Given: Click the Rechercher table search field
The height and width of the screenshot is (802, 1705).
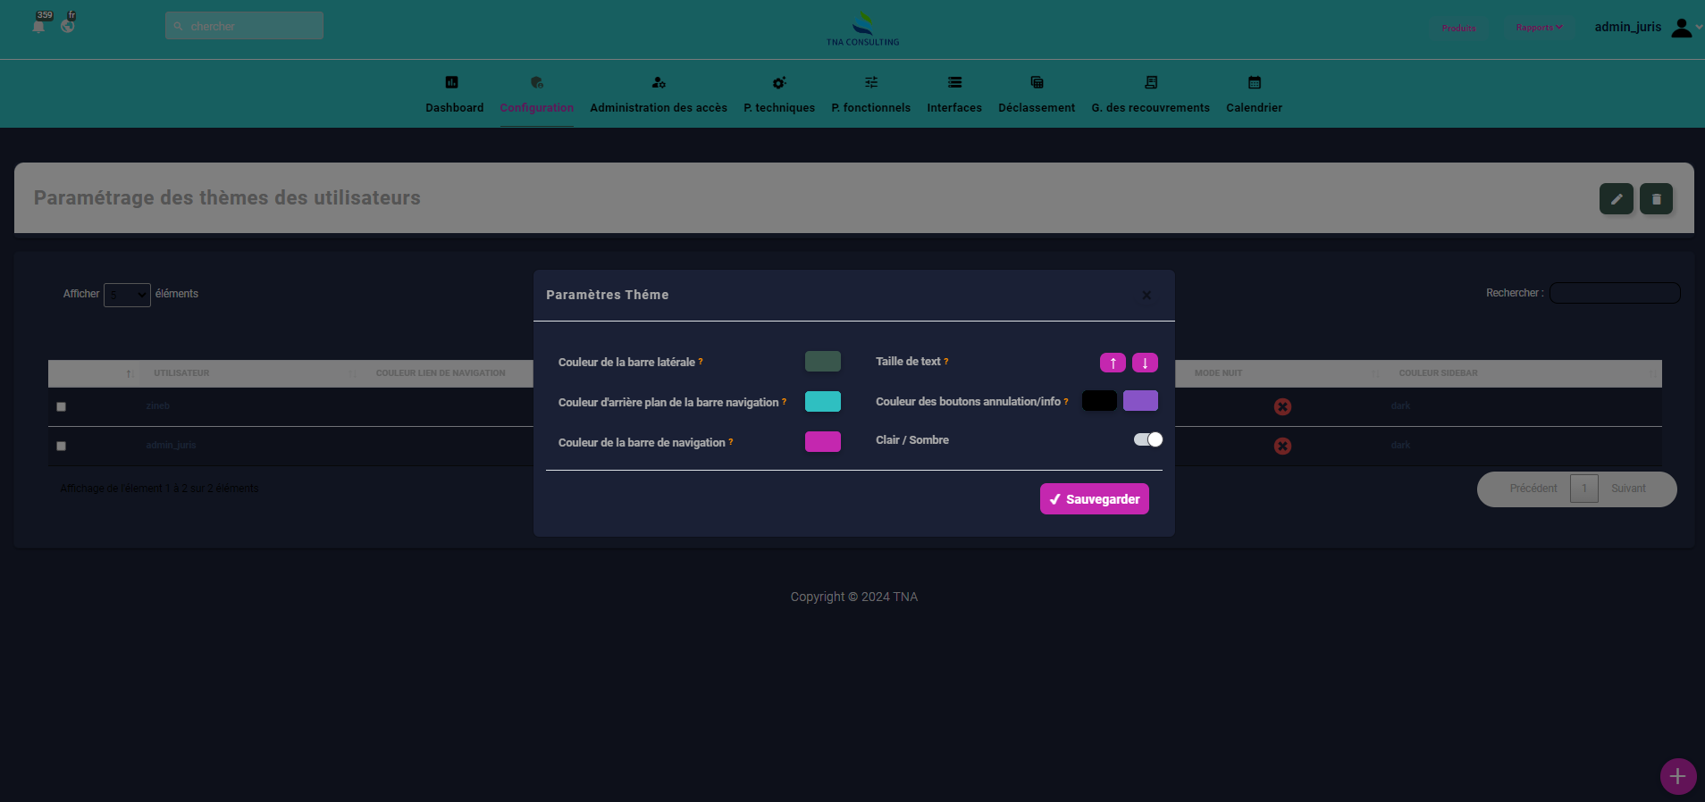Looking at the screenshot, I should pos(1614,293).
